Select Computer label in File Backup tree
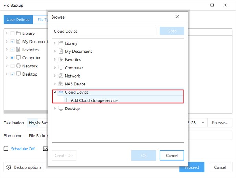This screenshot has height=178, width=236. pos(31,58)
